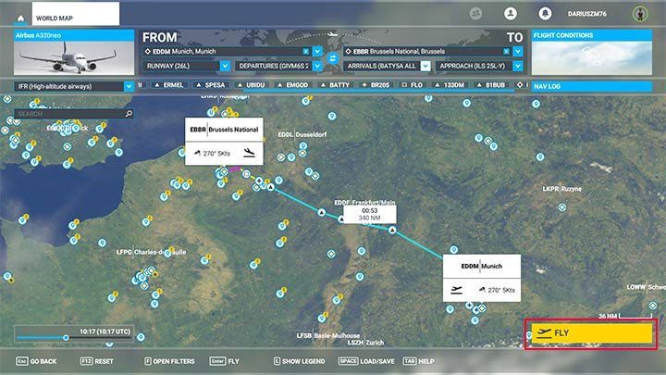
Task: Click the EBBR Brussels National map label
Action: coord(224,130)
